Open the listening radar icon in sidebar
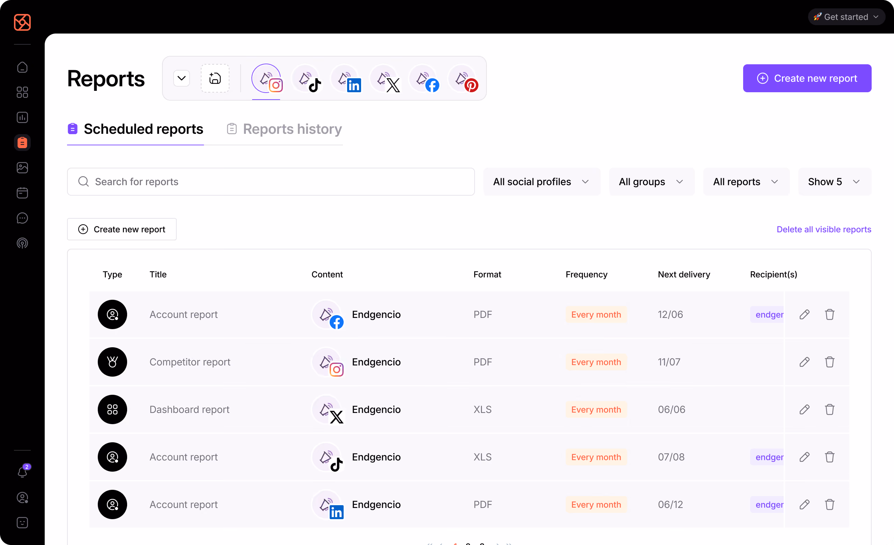This screenshot has width=894, height=545. [22, 243]
